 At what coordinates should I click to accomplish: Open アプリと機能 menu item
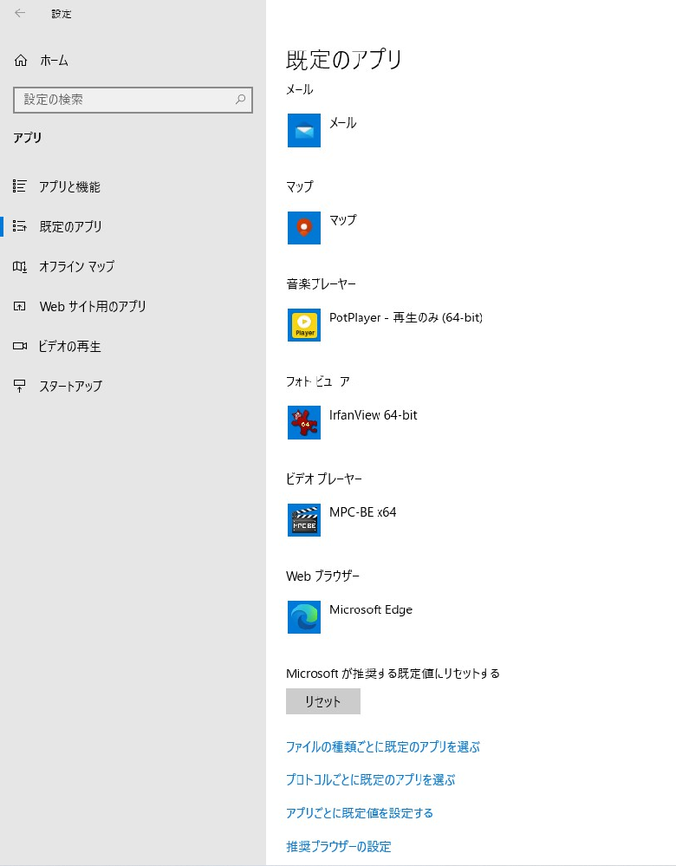[x=69, y=186]
